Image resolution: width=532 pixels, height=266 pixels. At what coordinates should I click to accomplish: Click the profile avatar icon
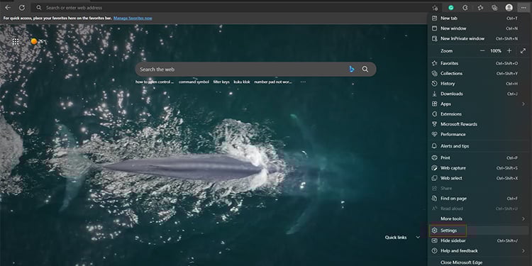coord(509,8)
